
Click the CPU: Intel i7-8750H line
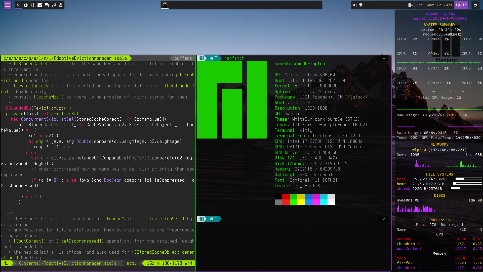tap(319, 142)
